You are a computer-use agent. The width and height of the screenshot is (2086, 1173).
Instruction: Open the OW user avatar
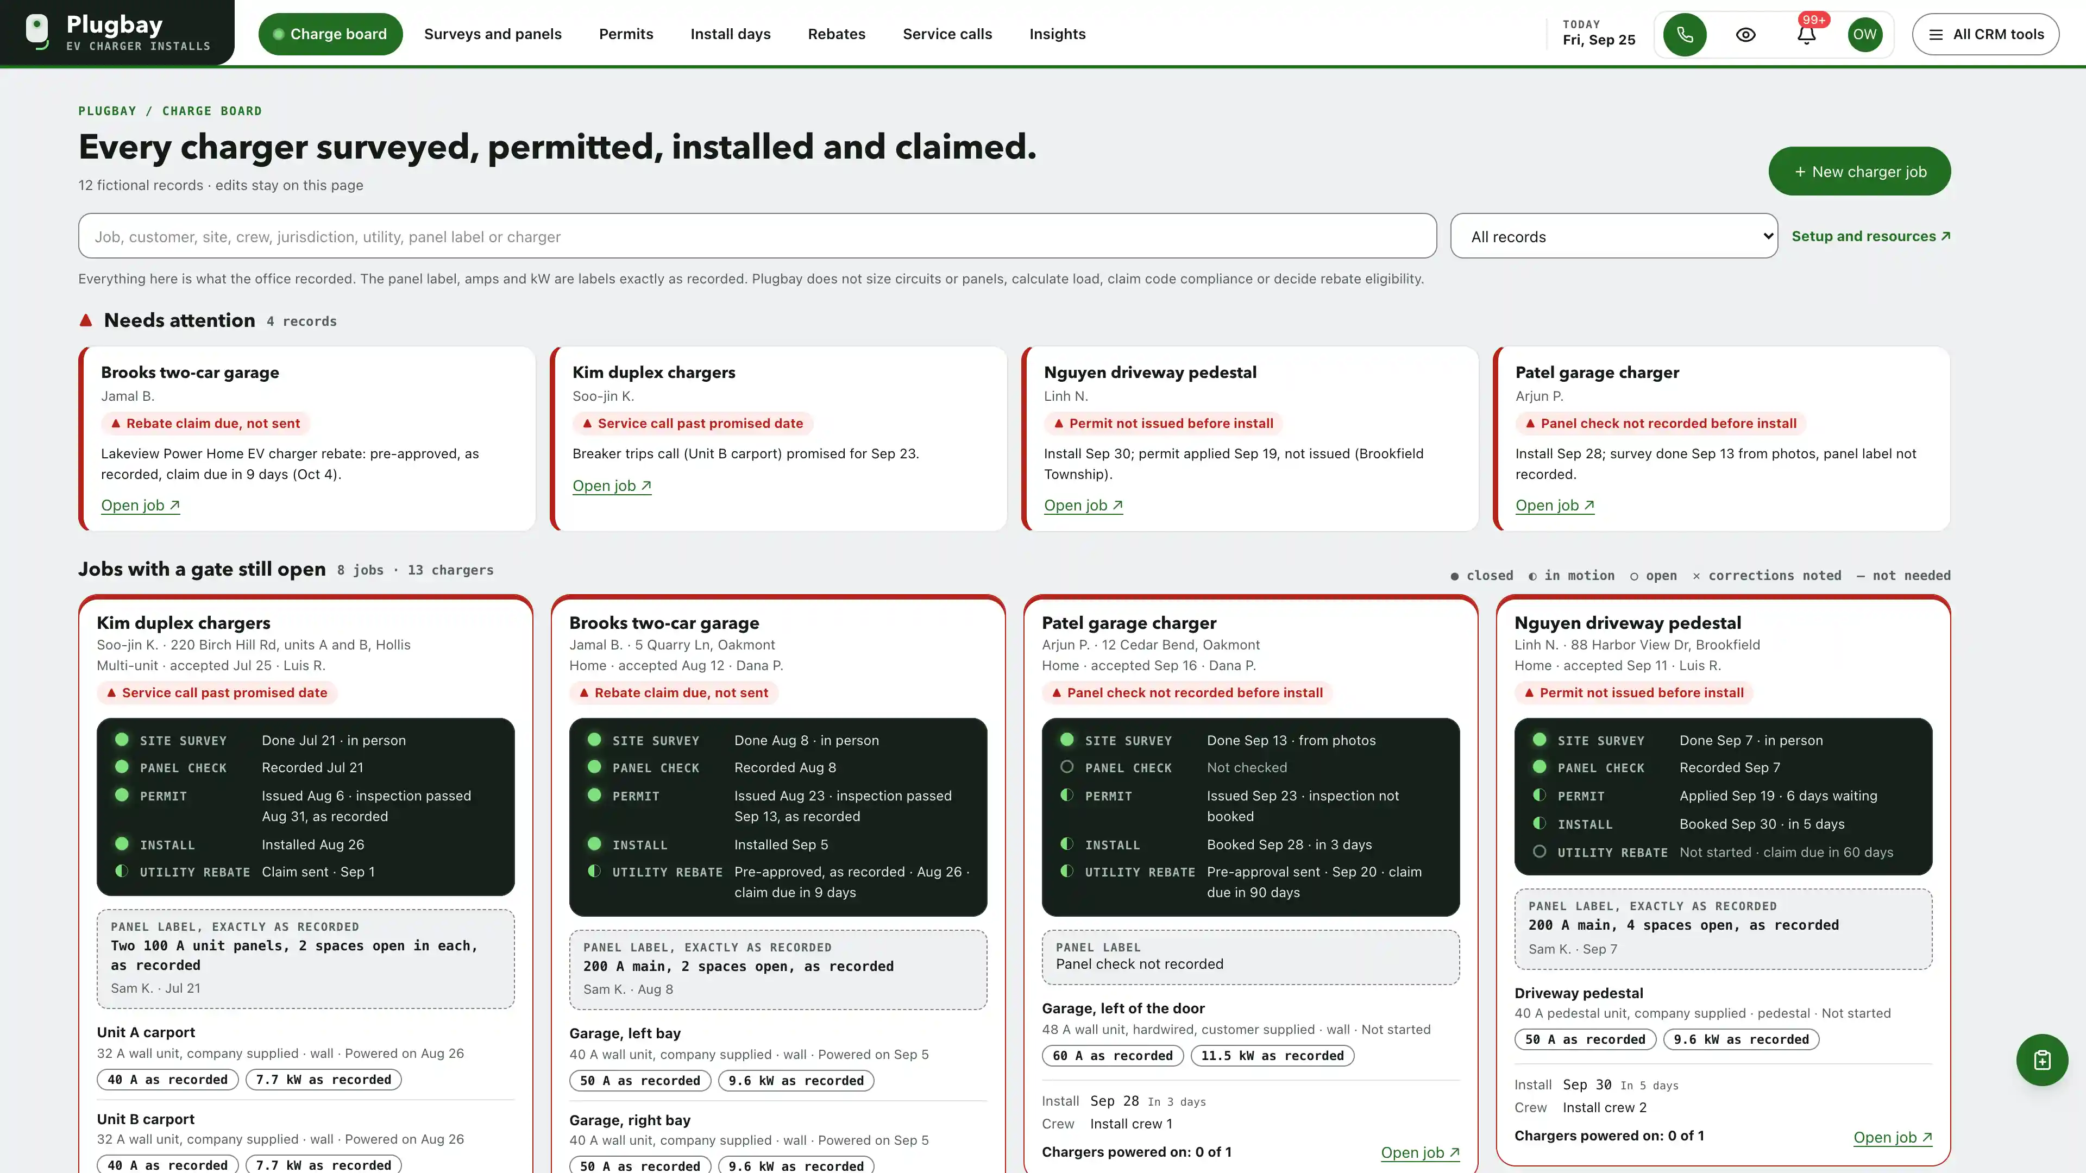click(1865, 34)
